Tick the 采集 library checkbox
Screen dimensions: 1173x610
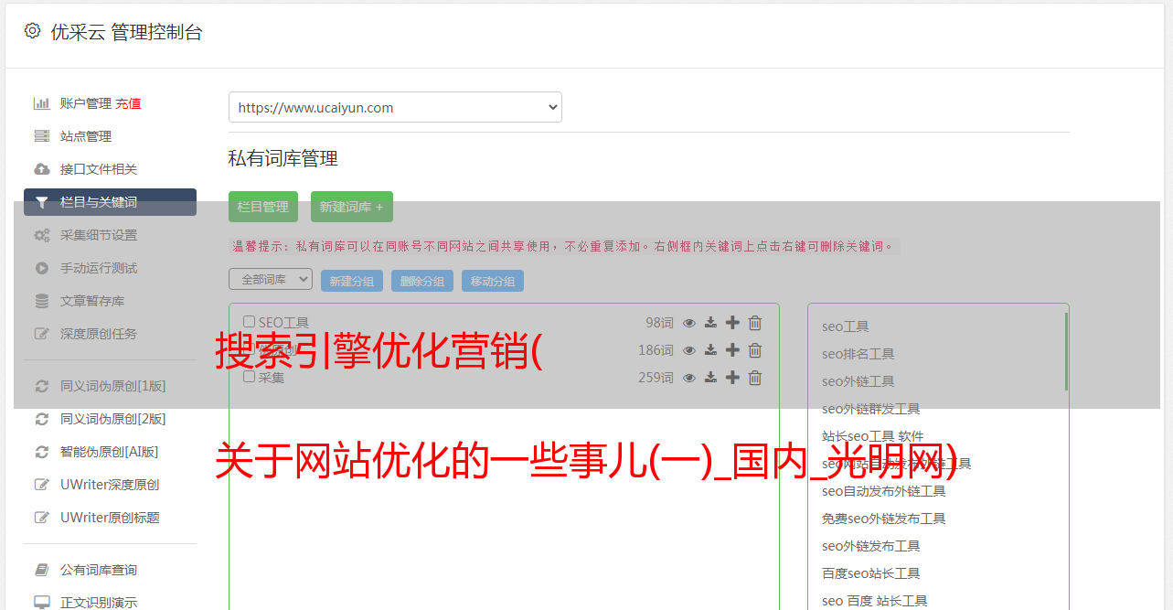point(249,377)
